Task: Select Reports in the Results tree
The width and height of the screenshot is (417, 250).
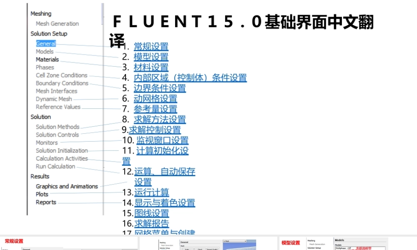Action: tap(46, 202)
